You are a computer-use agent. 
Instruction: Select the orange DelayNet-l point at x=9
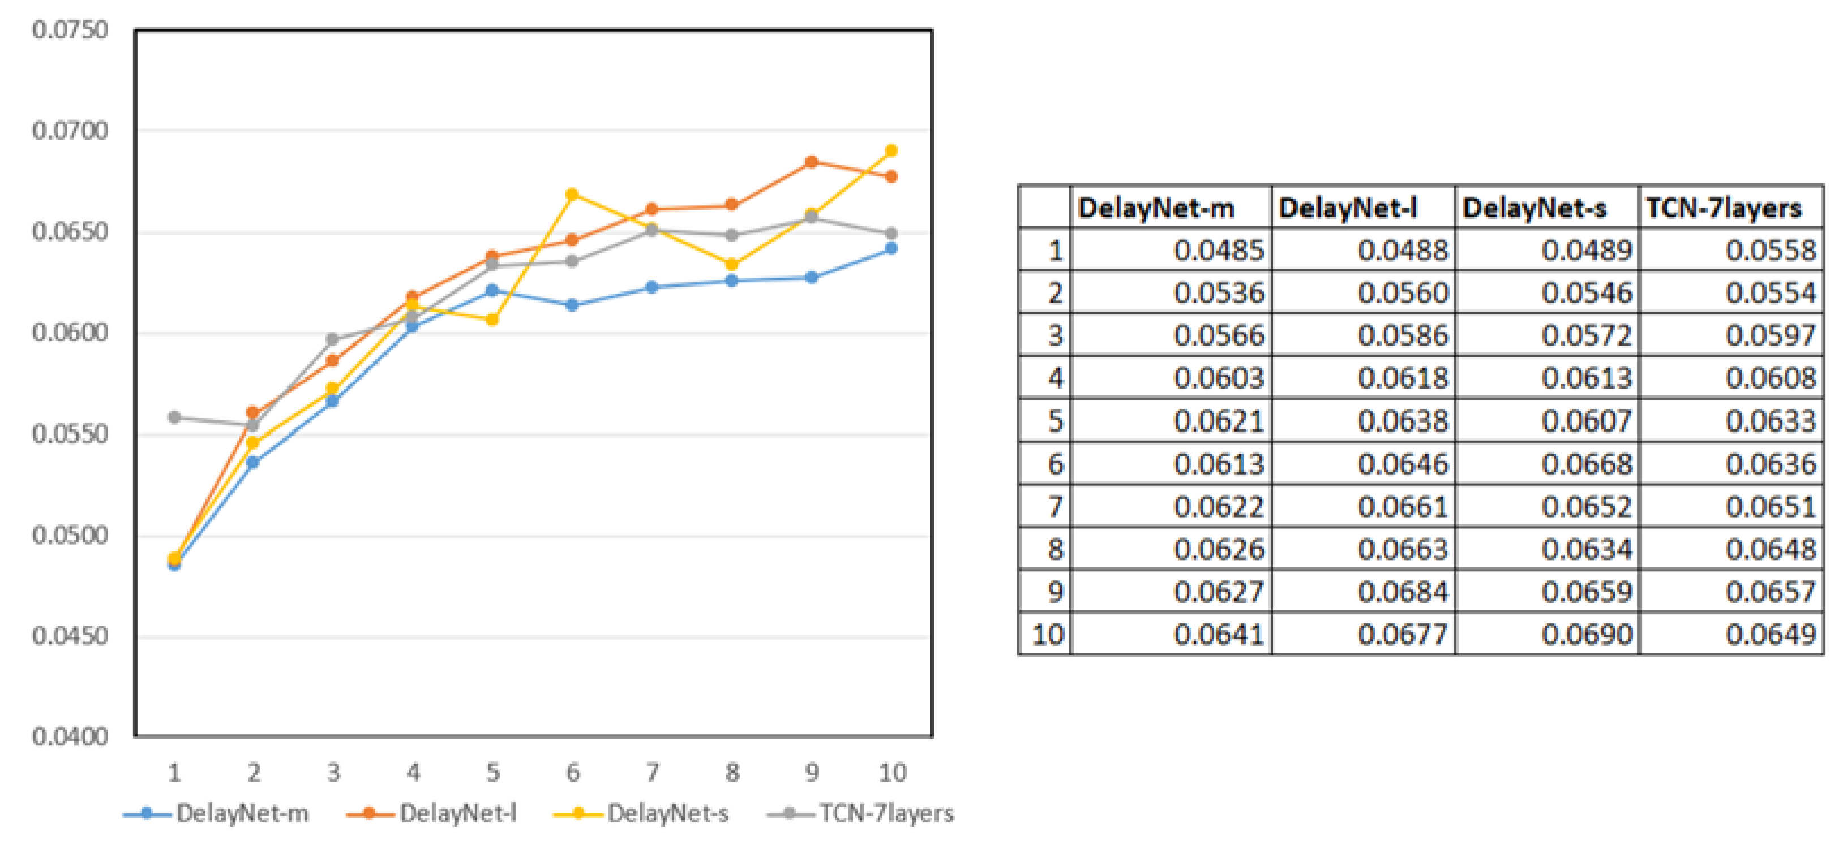[x=811, y=162]
